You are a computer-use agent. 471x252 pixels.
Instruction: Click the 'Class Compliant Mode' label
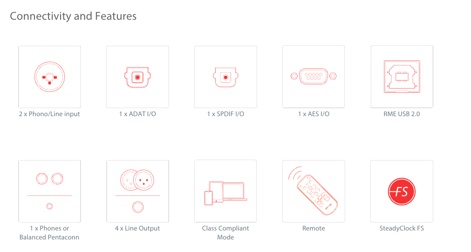point(226,233)
